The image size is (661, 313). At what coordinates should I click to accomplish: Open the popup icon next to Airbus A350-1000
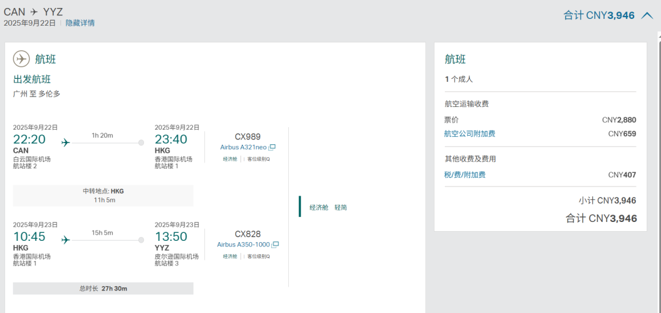coord(275,245)
